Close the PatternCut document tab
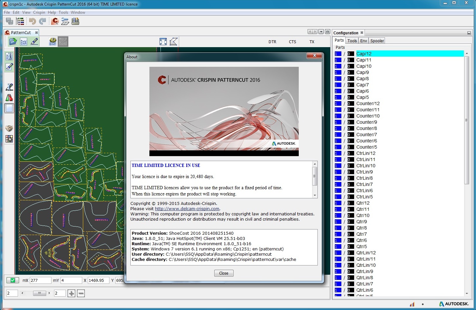The image size is (476, 310). coord(36,32)
